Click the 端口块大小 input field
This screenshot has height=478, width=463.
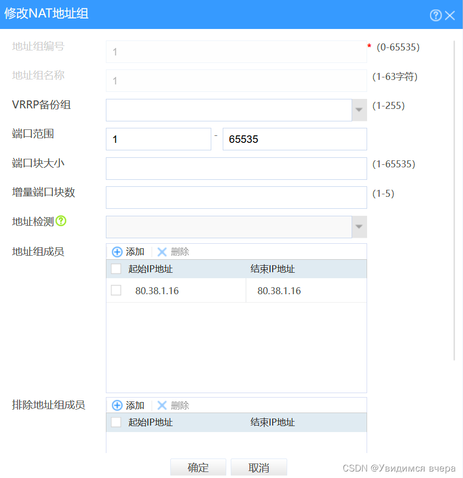(236, 168)
